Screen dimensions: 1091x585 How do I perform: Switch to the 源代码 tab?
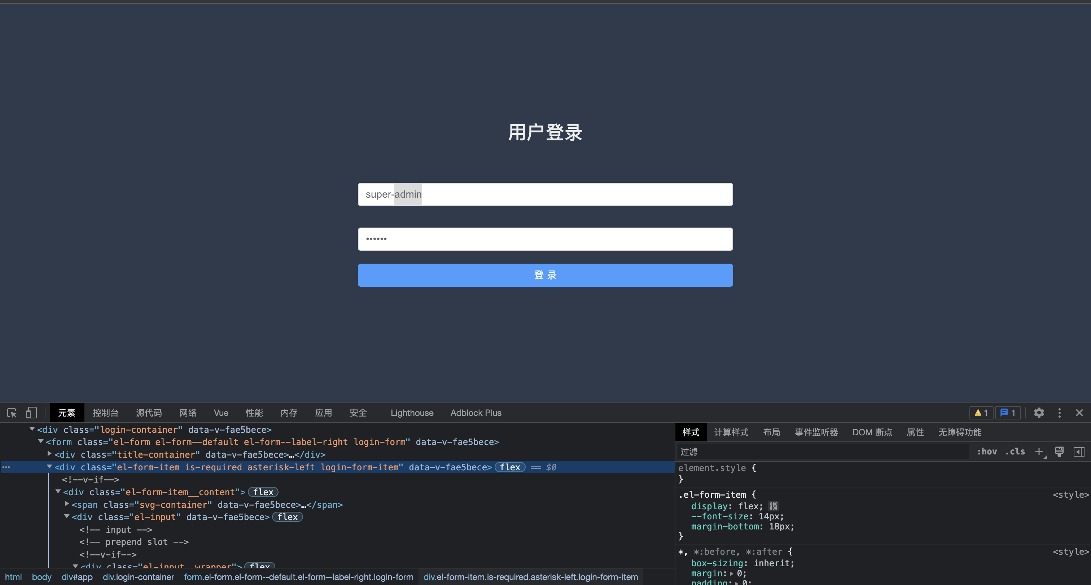[x=149, y=413]
